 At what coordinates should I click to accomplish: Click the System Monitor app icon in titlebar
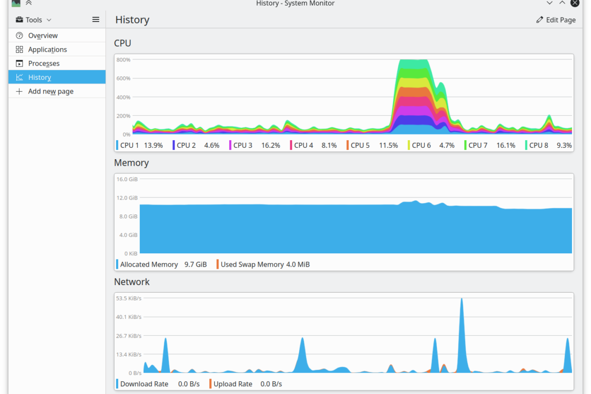click(x=16, y=3)
